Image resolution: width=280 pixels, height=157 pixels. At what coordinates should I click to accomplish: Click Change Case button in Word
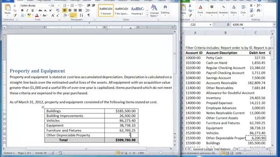[x=45, y=16]
